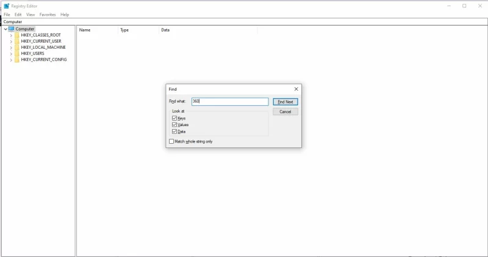Close the Find dialog with X
The image size is (488, 257).
(x=296, y=89)
